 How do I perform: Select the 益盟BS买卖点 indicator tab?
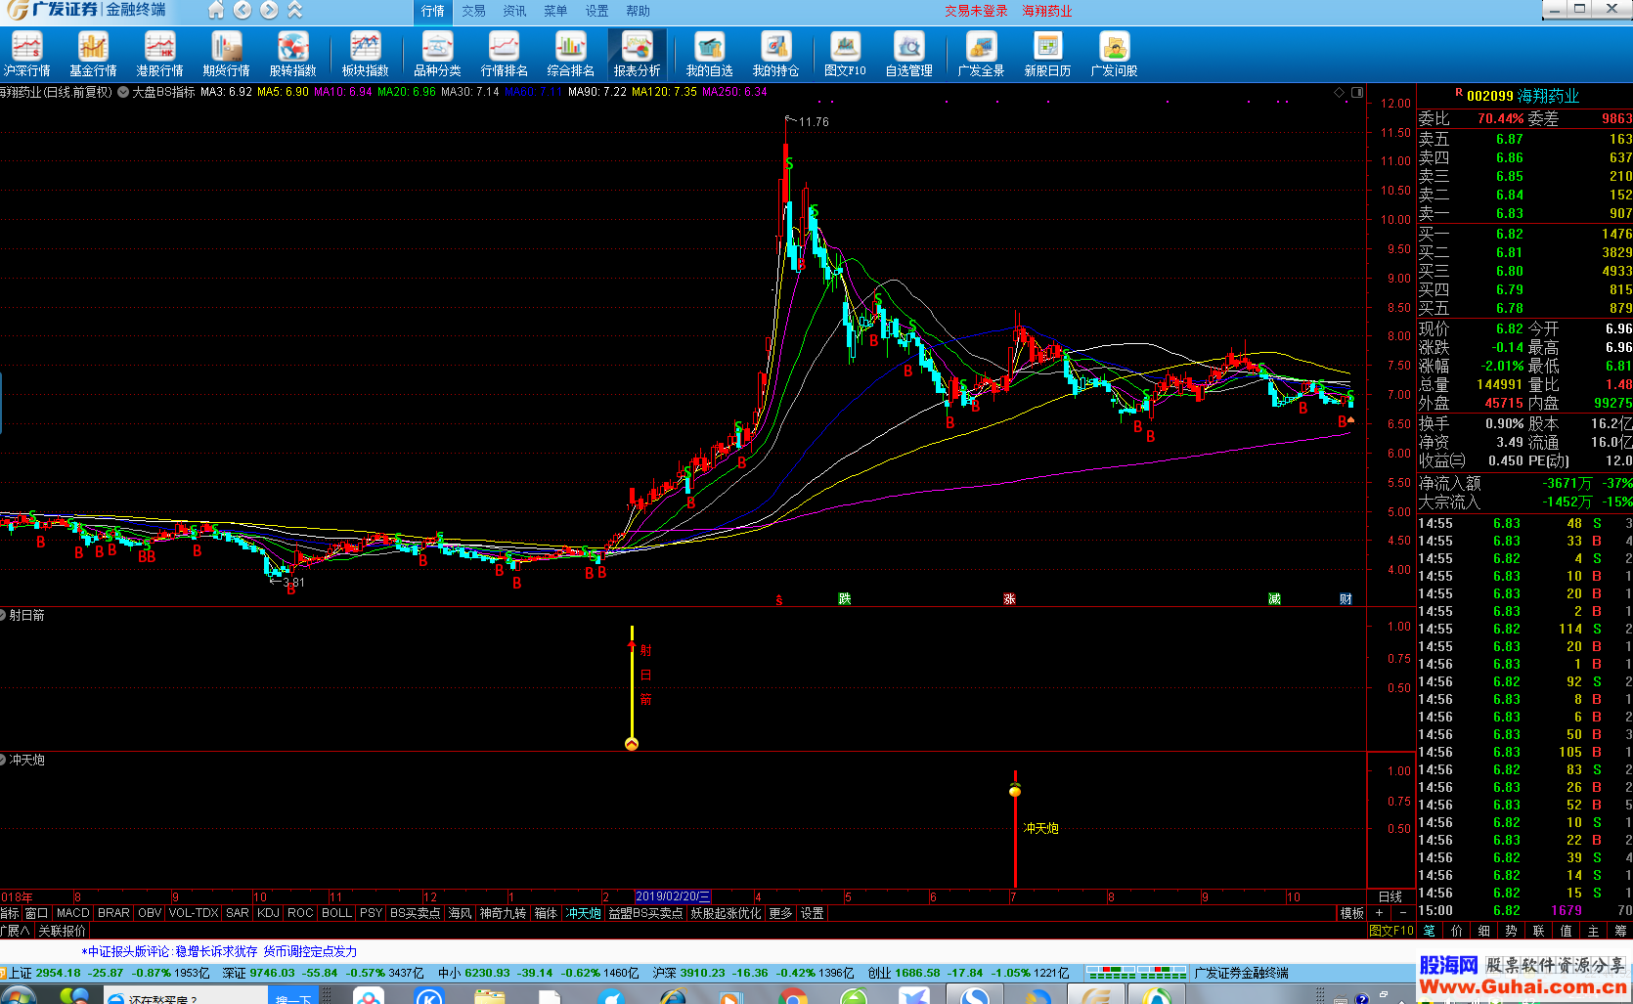645,913
